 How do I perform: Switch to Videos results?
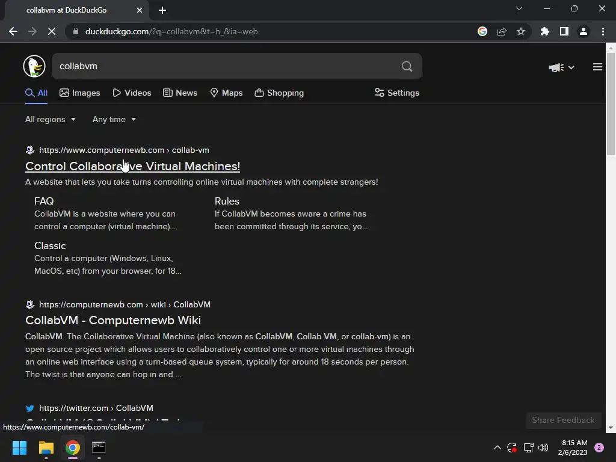tap(132, 93)
